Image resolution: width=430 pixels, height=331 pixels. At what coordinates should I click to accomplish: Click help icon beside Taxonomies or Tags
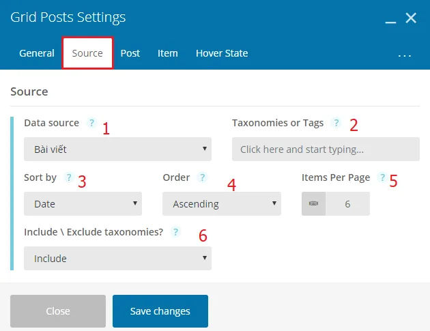(x=336, y=124)
